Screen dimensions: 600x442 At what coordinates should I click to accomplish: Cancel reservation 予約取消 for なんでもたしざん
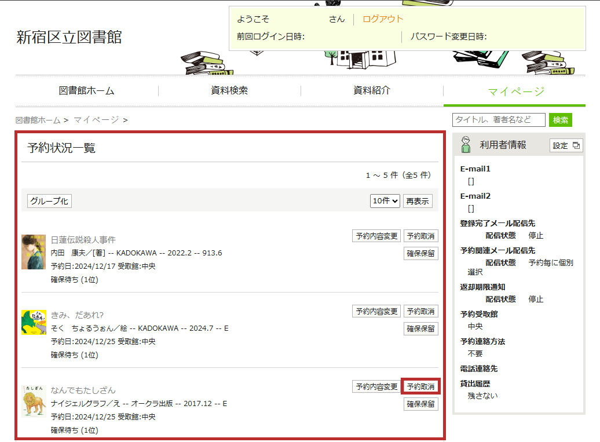421,386
